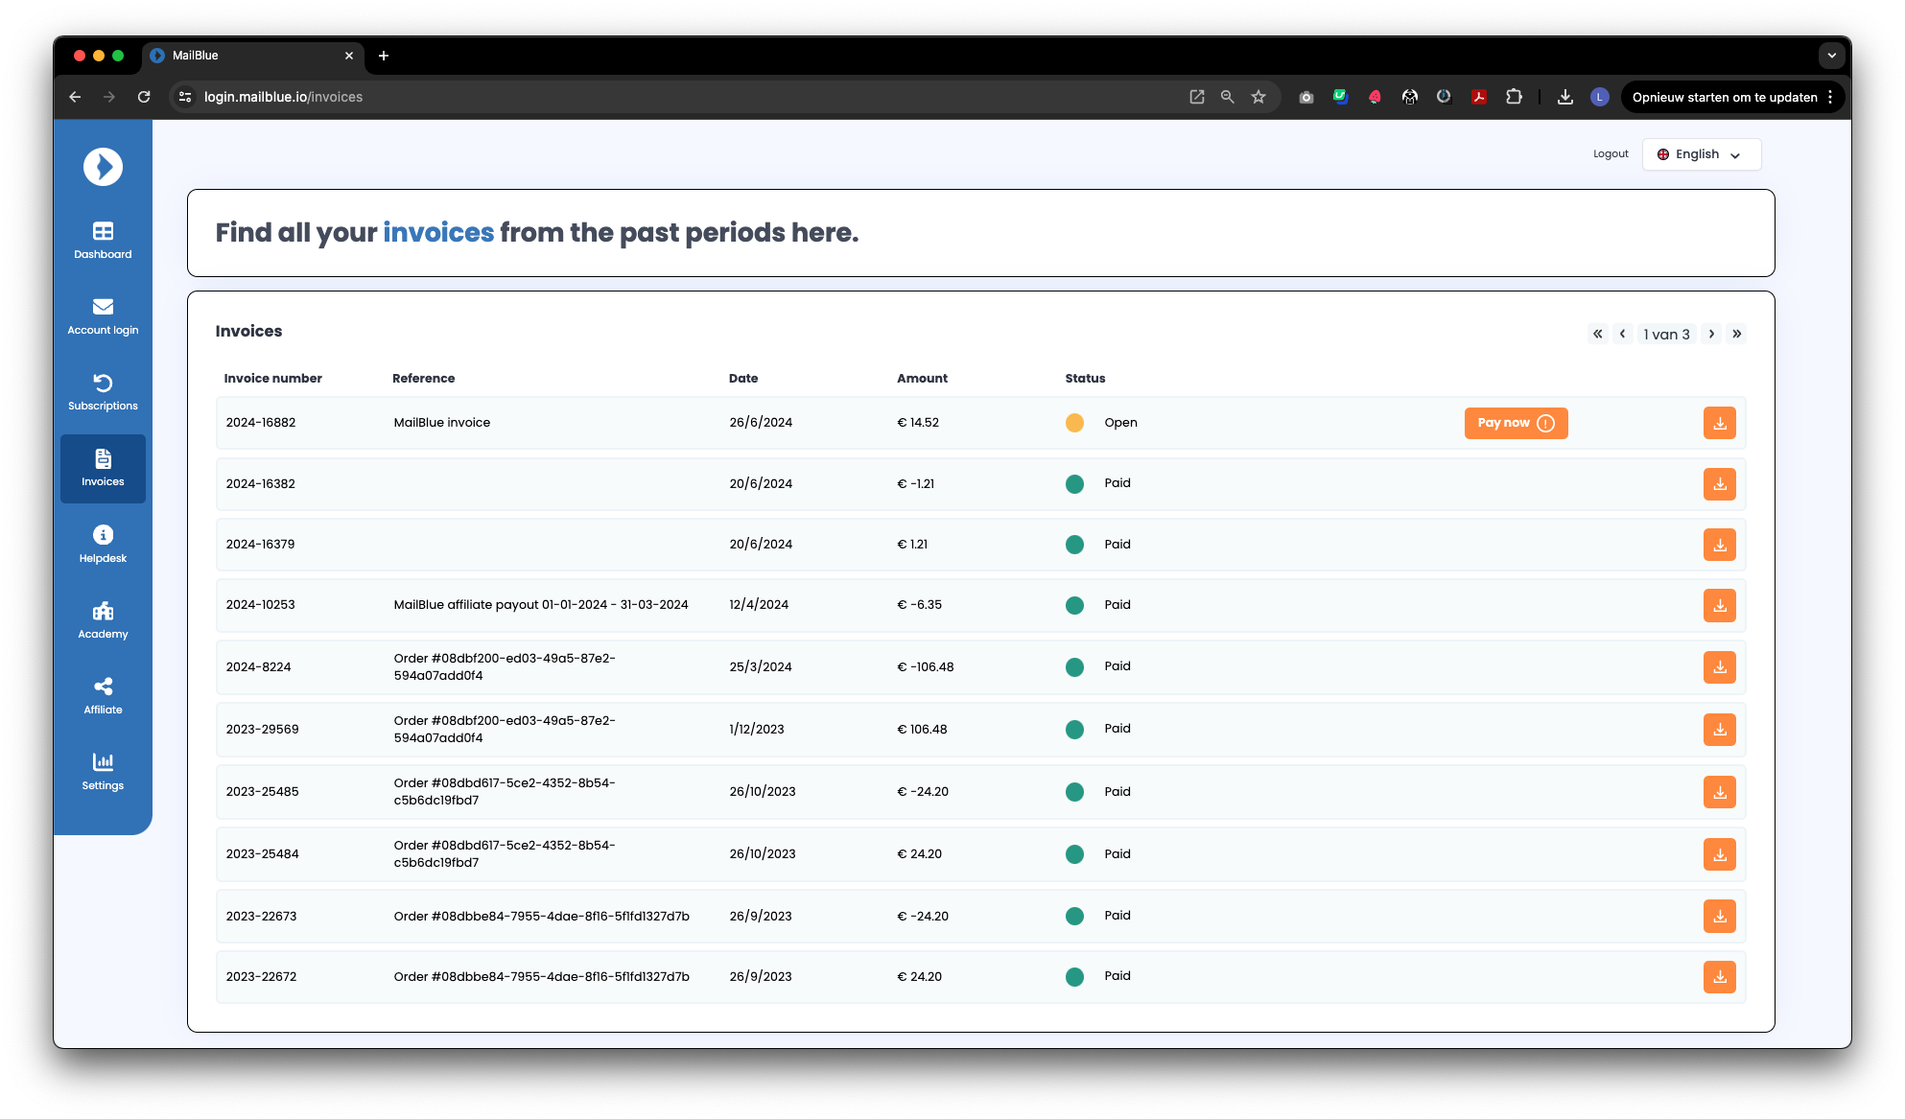This screenshot has width=1905, height=1119.
Task: Select the Invoices sidebar item
Action: click(103, 468)
